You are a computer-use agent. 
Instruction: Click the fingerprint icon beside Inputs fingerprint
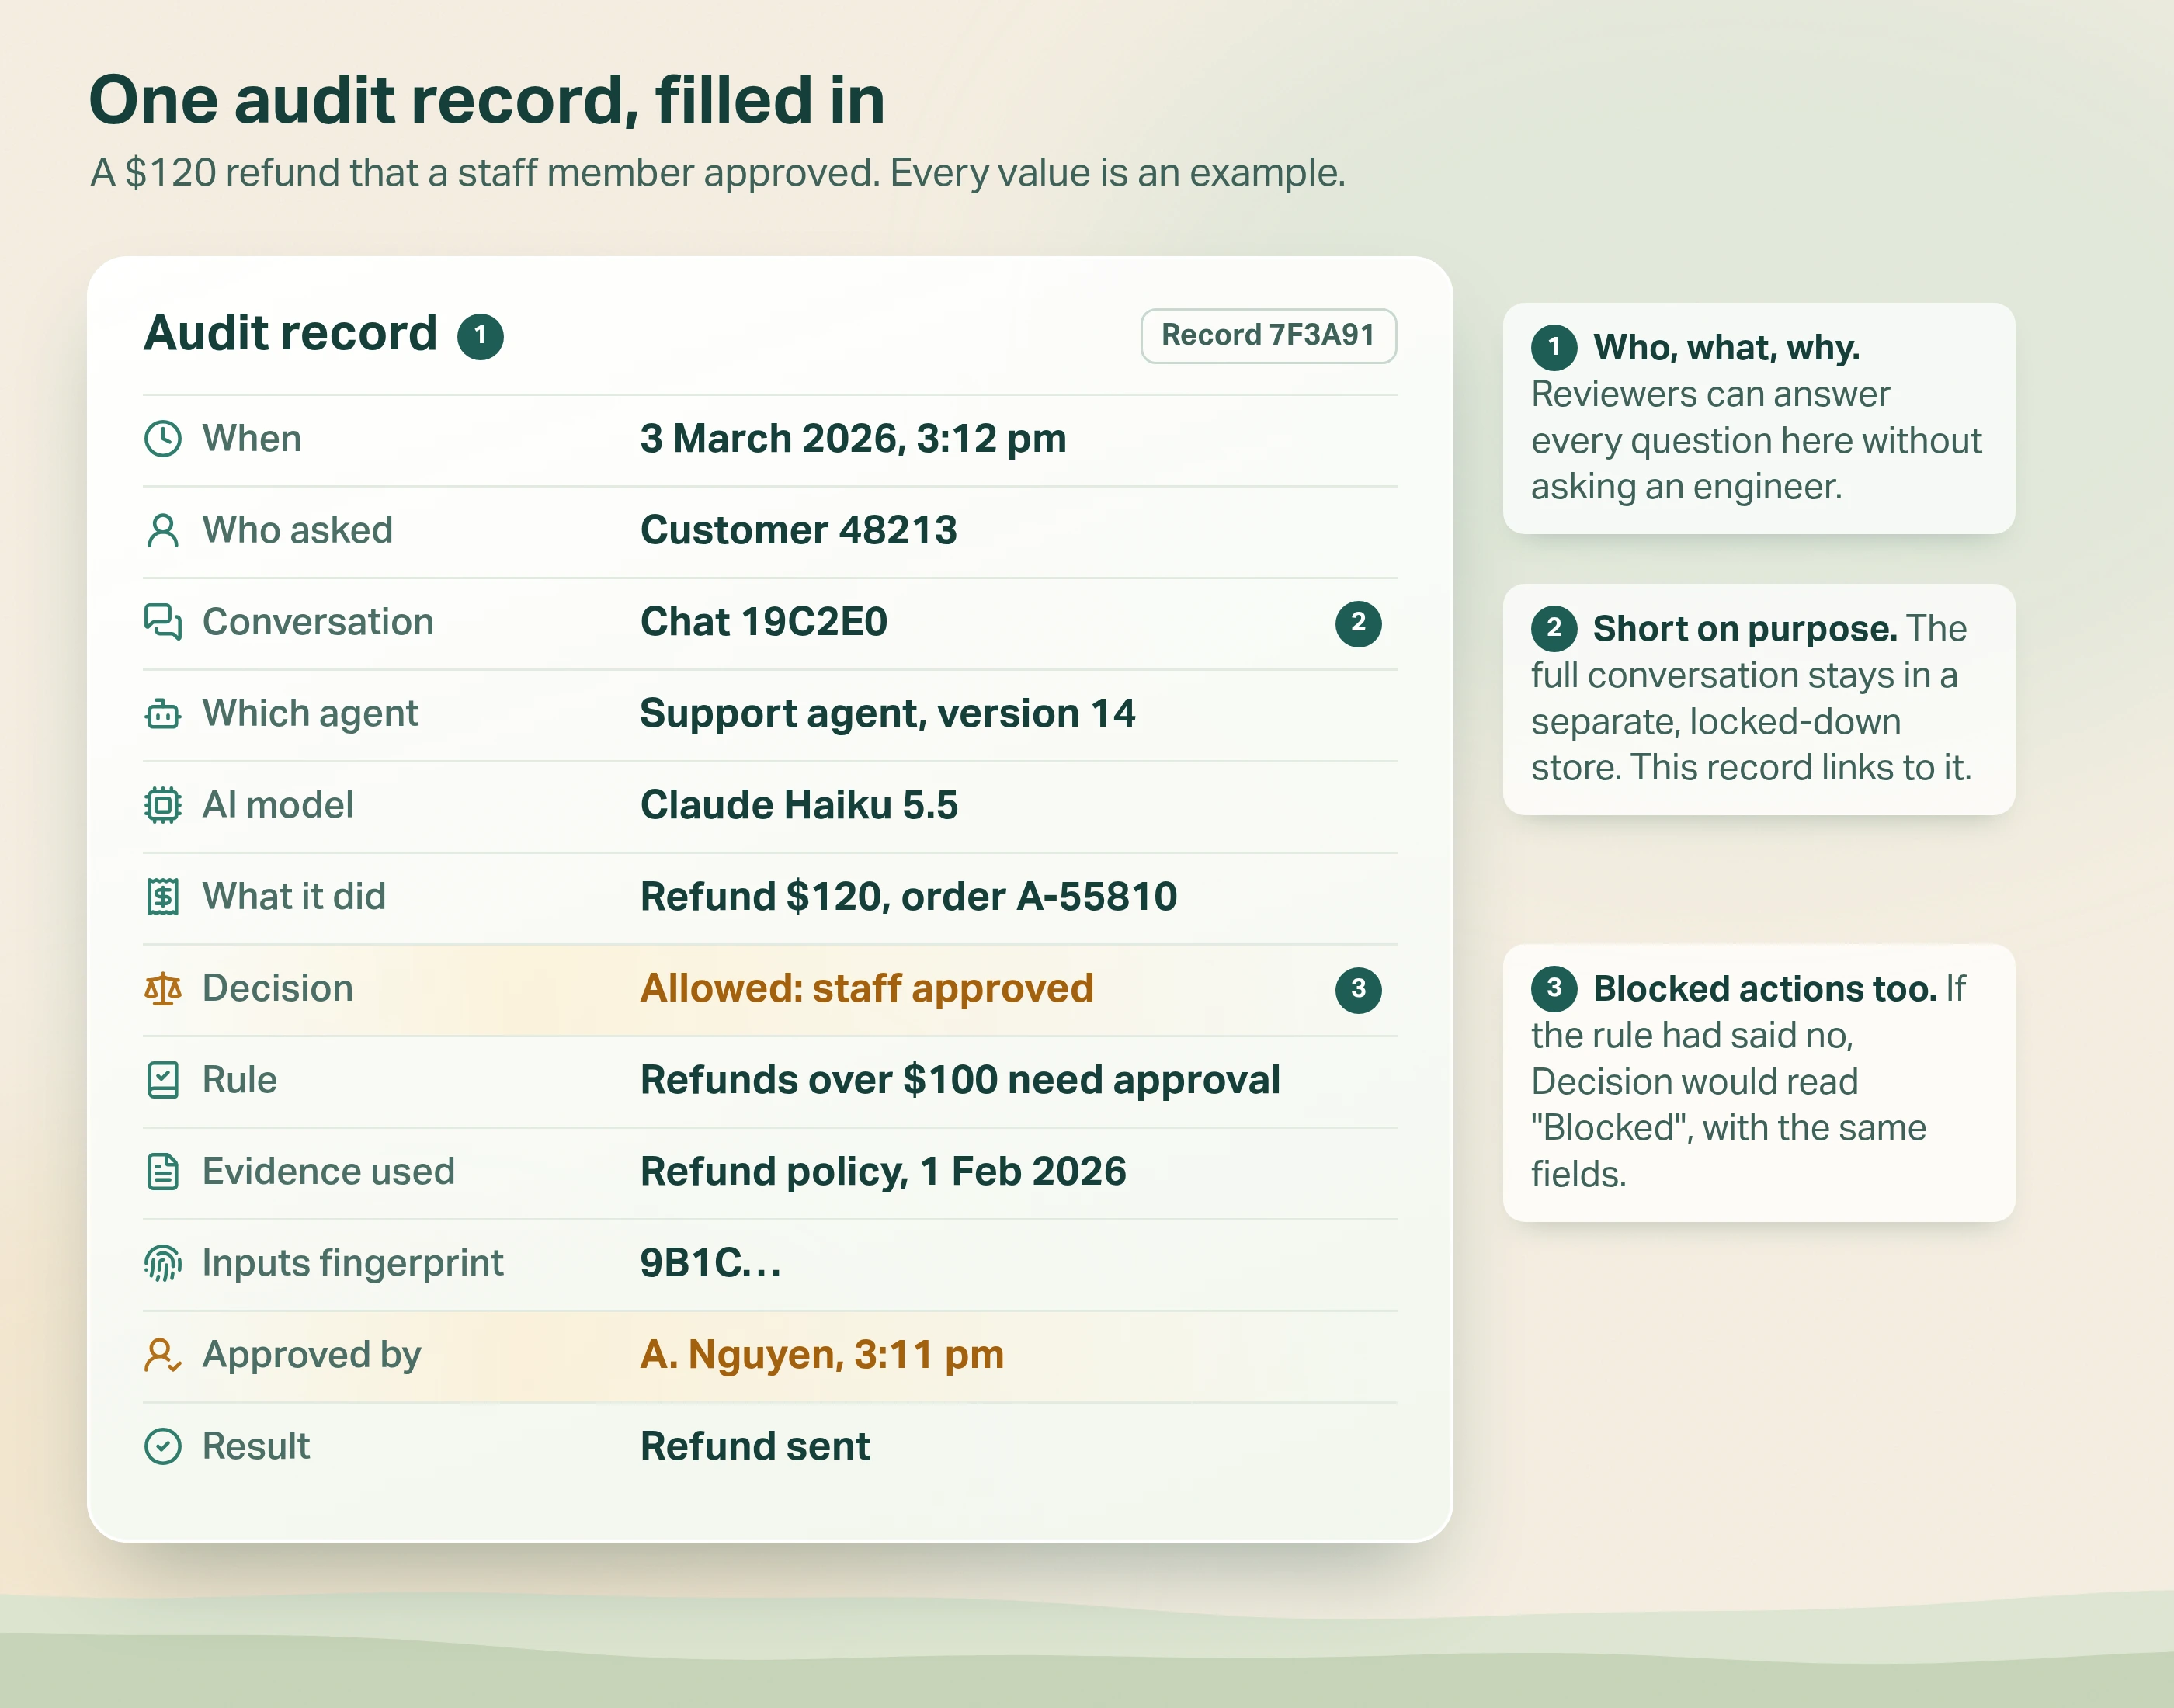pos(163,1263)
